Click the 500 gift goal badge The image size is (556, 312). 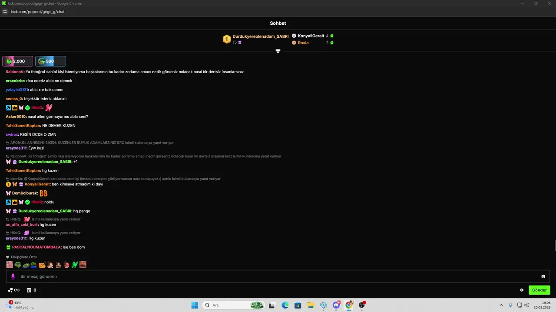(x=50, y=61)
